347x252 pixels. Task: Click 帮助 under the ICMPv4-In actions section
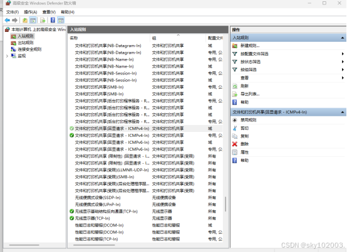click(x=244, y=160)
